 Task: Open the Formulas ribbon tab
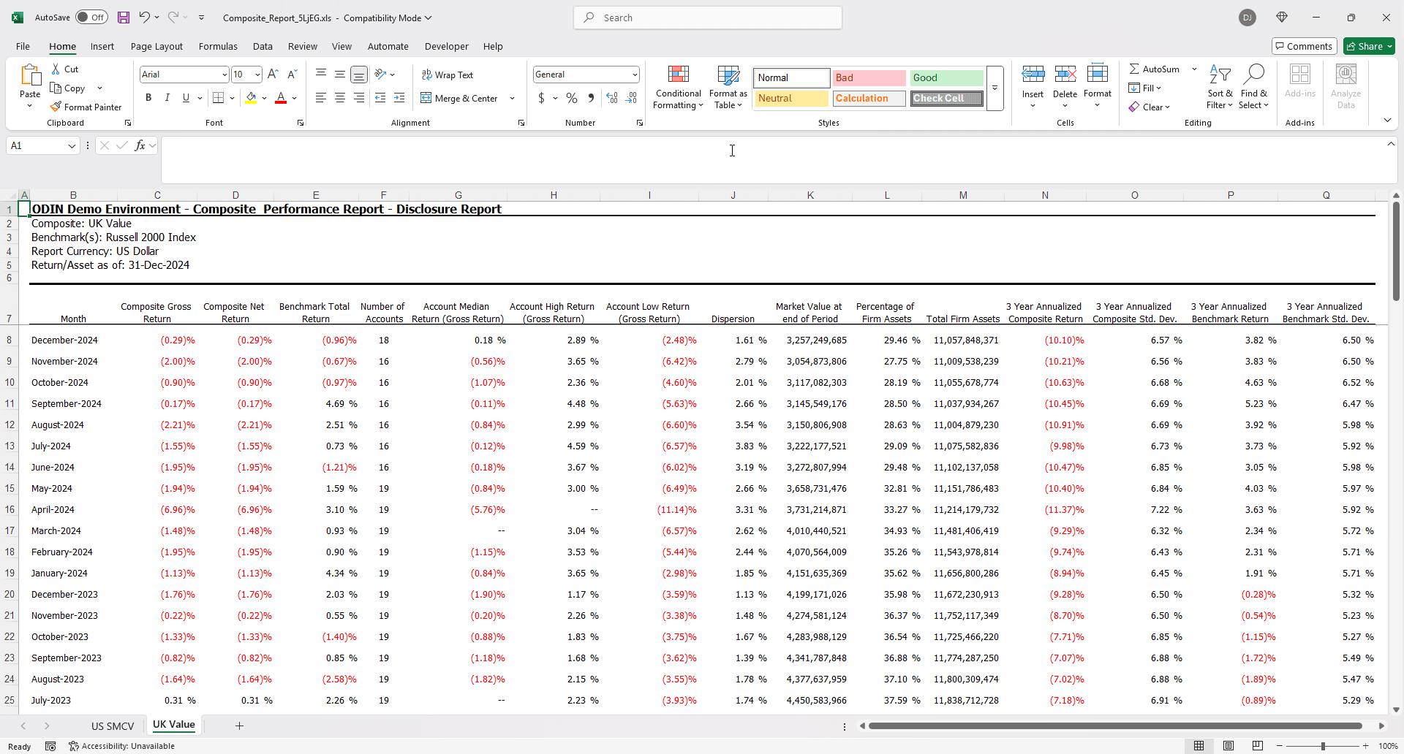218,46
